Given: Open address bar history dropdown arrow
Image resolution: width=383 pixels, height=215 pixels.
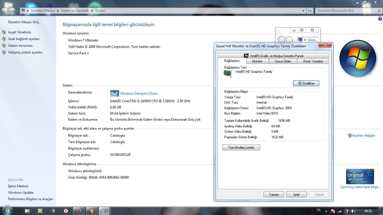Looking at the screenshot, I should coord(303,11).
